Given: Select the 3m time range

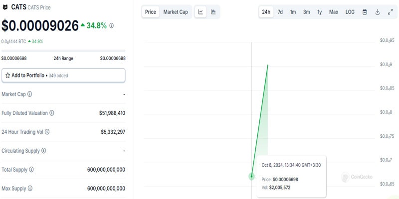Looking at the screenshot, I should point(307,12).
